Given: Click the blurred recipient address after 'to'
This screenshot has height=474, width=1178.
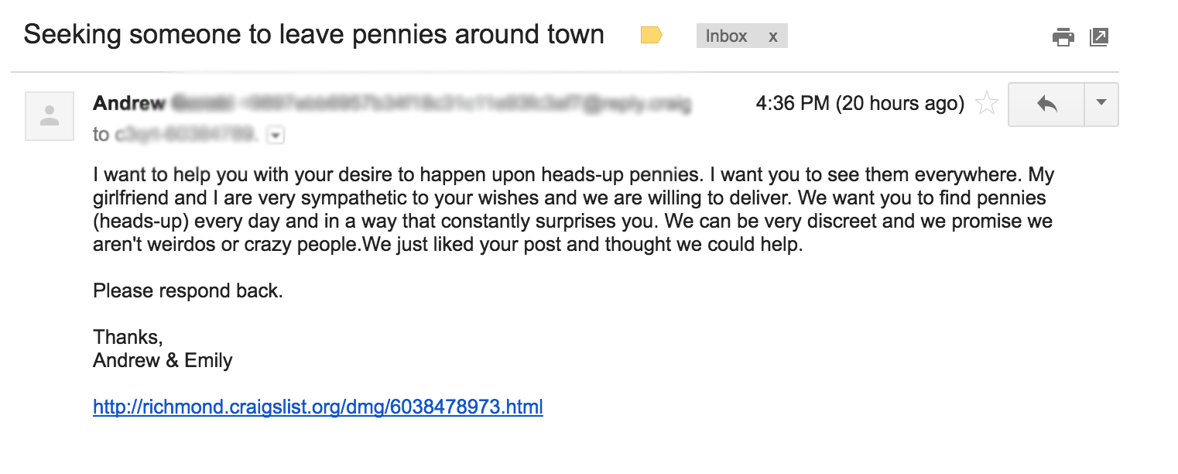Looking at the screenshot, I should tap(187, 135).
